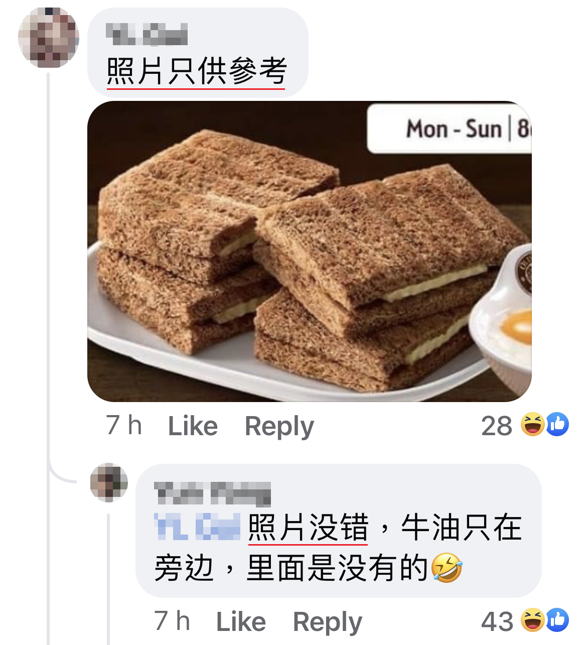Open the first commenter's profile picture

coord(49,38)
